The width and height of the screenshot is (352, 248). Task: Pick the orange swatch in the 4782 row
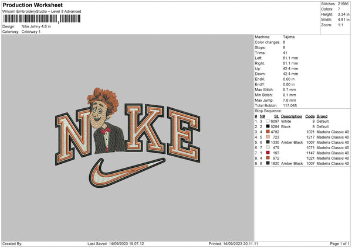268,132
